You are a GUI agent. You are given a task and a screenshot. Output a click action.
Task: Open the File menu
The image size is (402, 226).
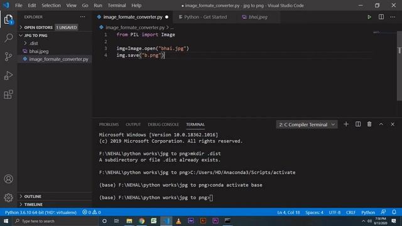point(19,6)
